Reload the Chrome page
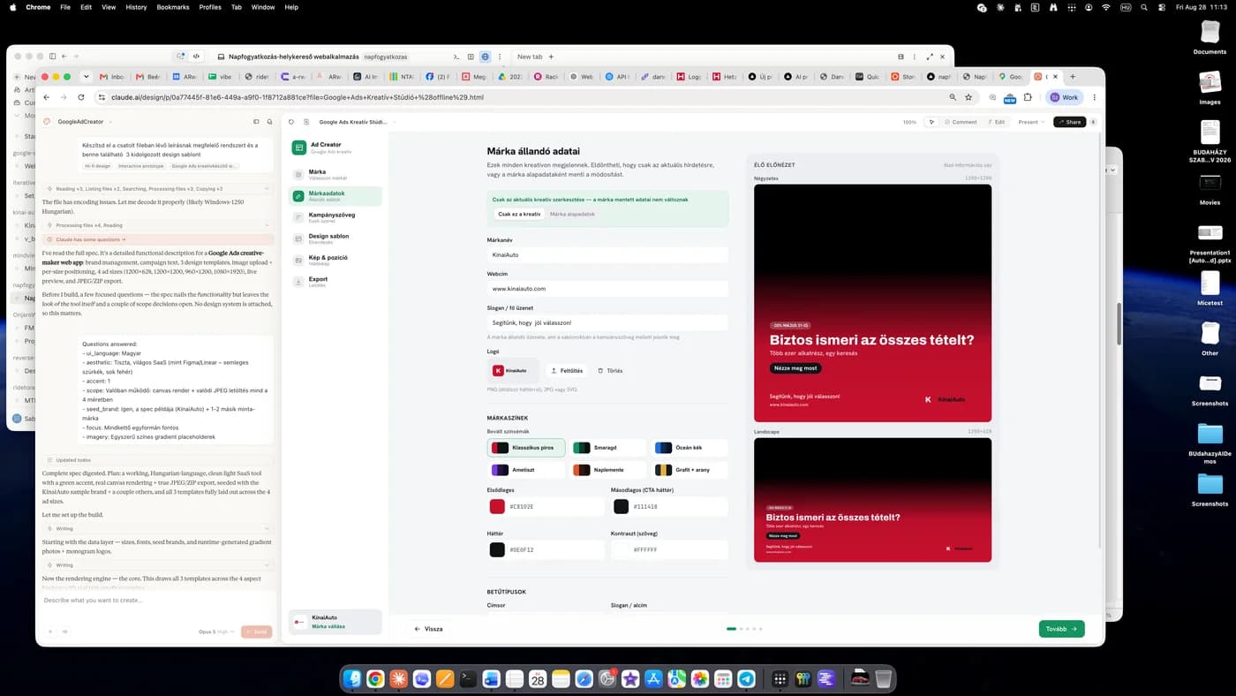The height and width of the screenshot is (696, 1236). [81, 97]
